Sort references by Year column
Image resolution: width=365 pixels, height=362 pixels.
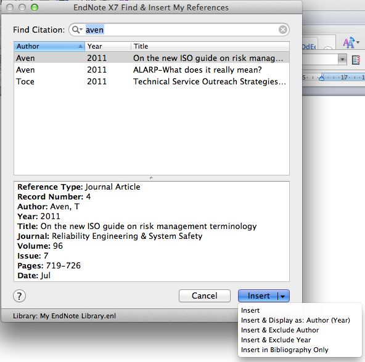click(107, 46)
